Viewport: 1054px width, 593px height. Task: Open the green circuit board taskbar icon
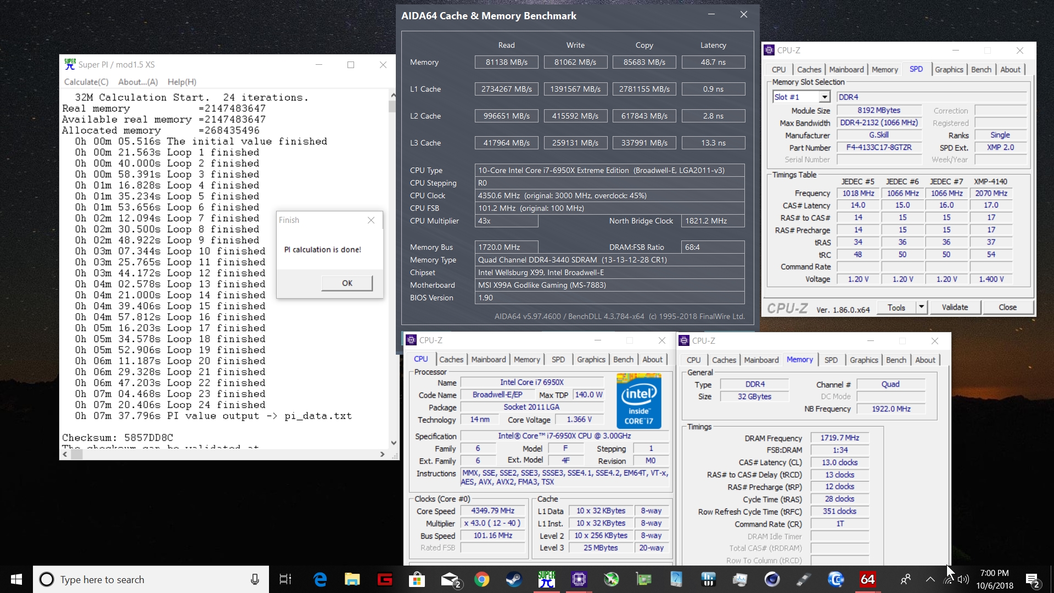(643, 579)
